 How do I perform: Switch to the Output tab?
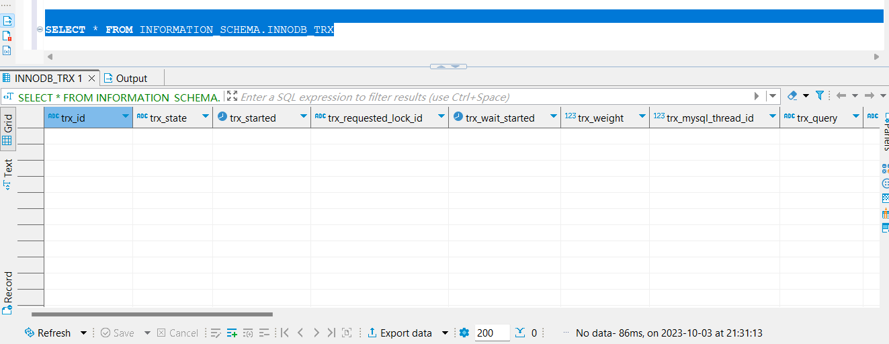[131, 78]
